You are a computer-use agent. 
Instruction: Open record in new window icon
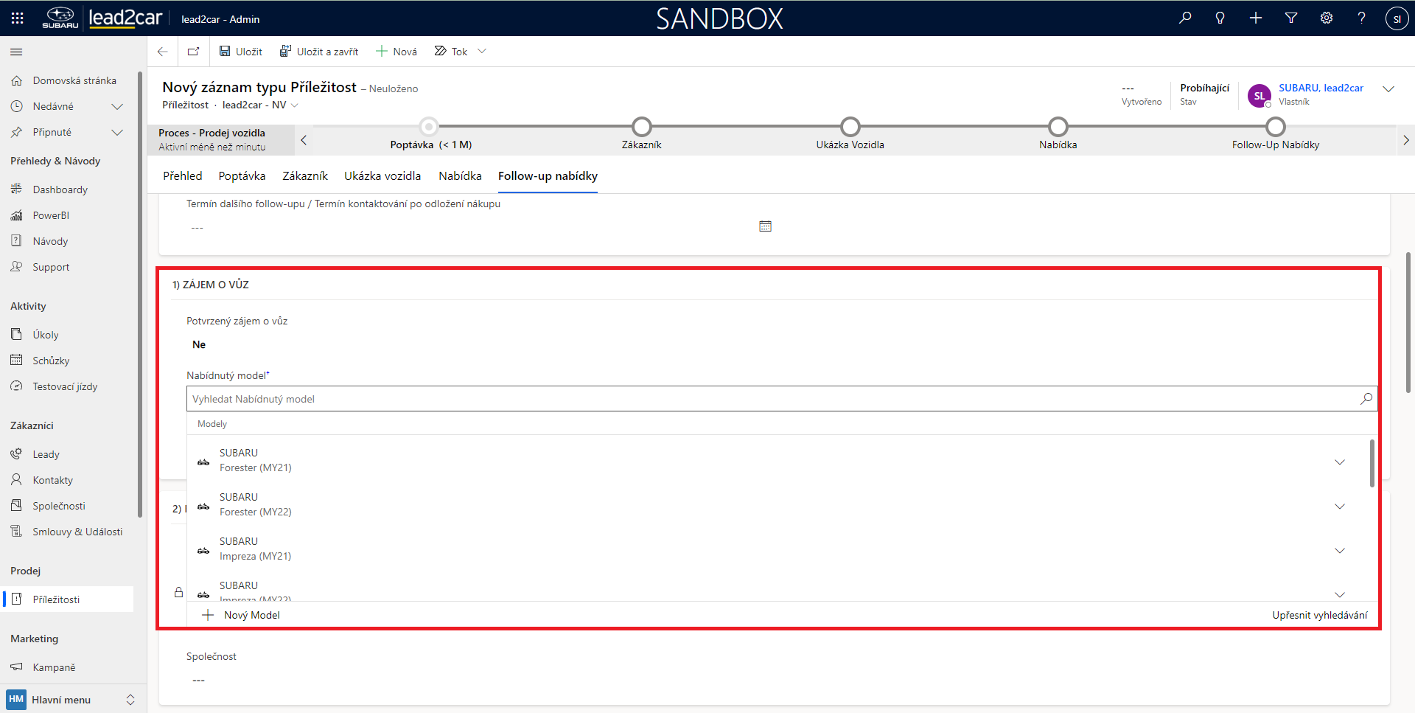point(193,52)
